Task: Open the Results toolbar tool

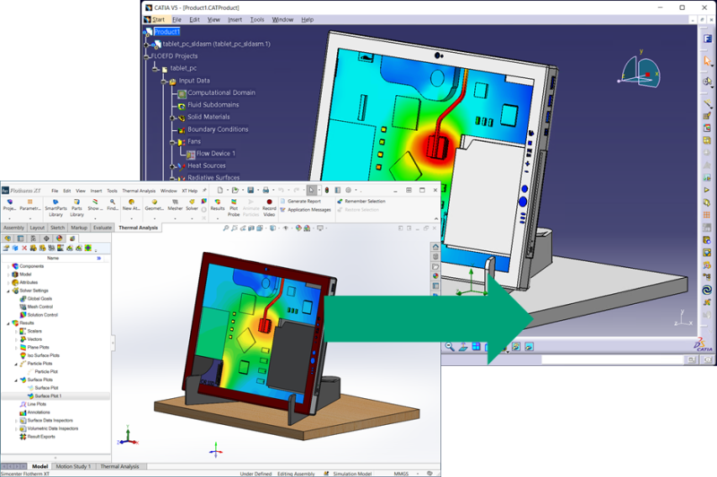Action: pyautogui.click(x=217, y=203)
